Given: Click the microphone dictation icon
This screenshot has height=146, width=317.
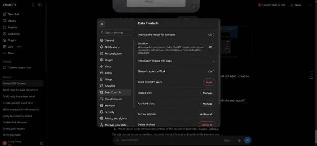Looking at the screenshot, I should coord(239,140).
